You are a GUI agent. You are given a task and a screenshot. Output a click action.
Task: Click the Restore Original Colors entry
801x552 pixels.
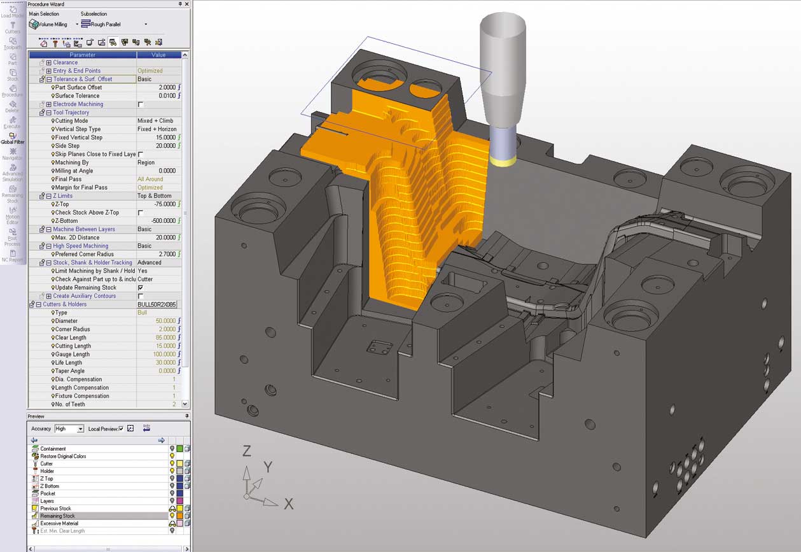(x=63, y=456)
